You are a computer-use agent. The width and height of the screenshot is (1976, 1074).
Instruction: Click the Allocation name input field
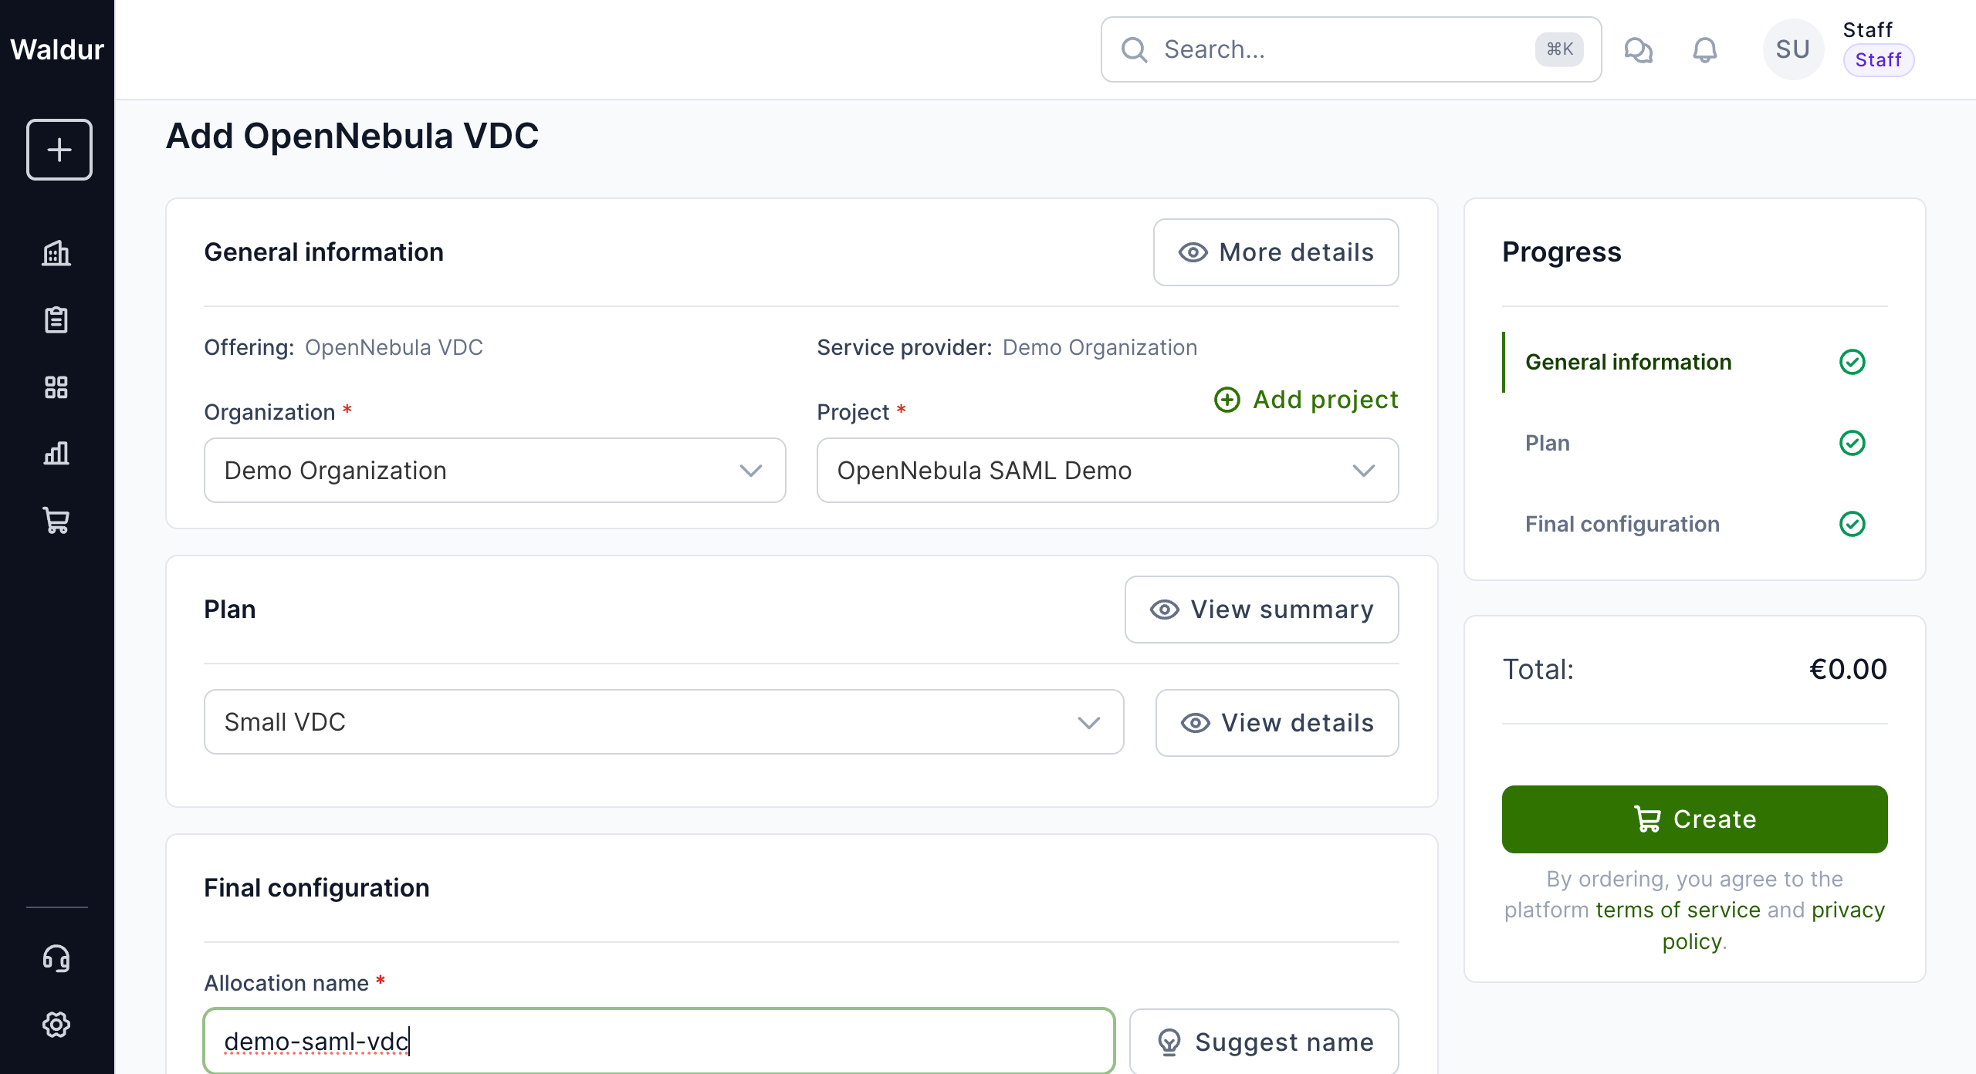click(x=659, y=1042)
